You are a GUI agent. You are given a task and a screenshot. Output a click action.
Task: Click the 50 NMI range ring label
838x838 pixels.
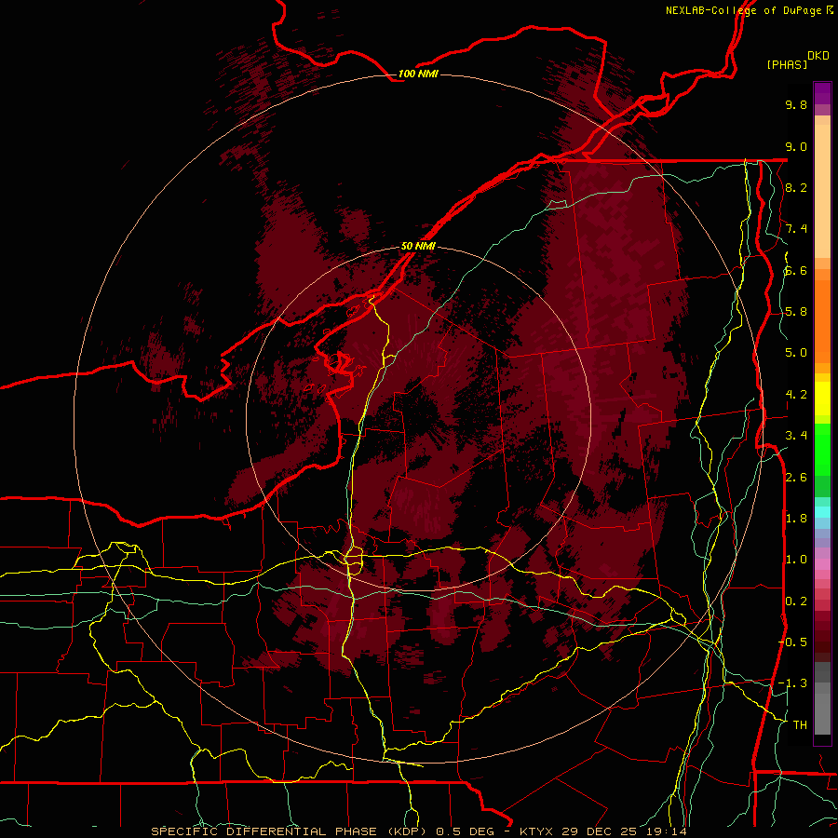point(418,246)
